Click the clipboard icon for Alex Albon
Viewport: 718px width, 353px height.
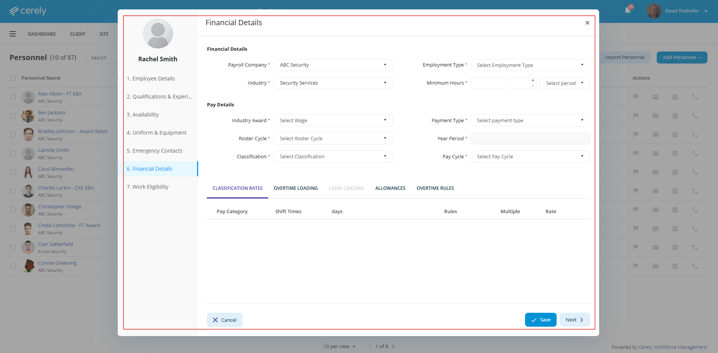(675, 97)
